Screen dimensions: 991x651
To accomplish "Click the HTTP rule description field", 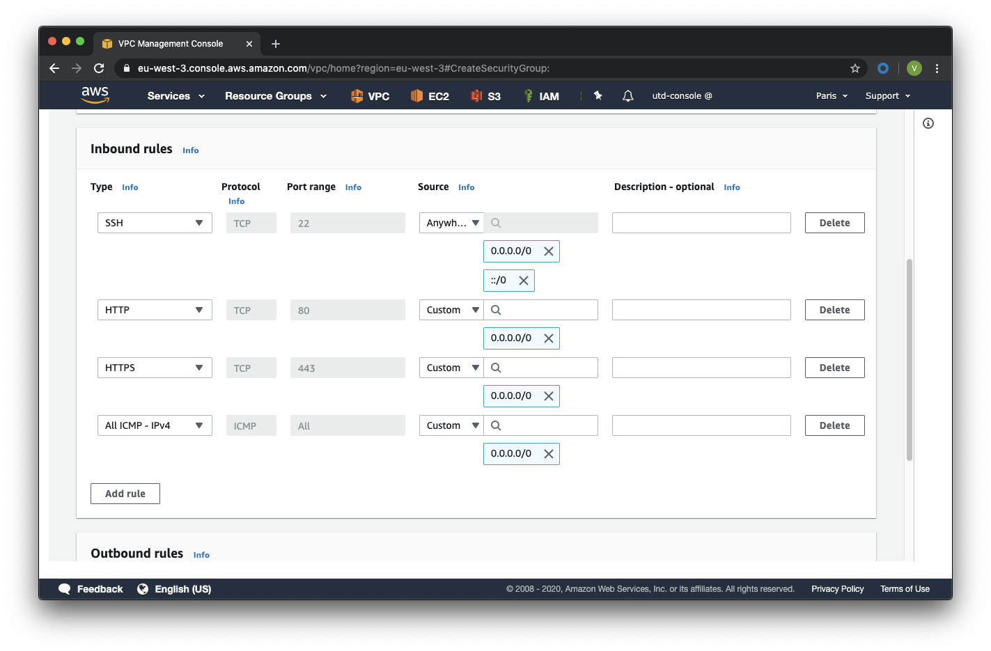I will click(x=701, y=310).
